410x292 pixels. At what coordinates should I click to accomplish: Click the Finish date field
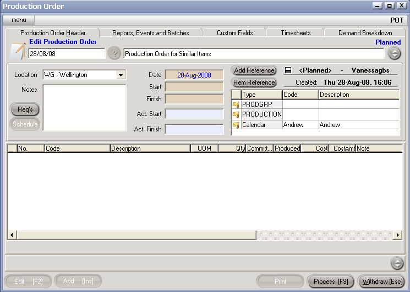click(194, 99)
